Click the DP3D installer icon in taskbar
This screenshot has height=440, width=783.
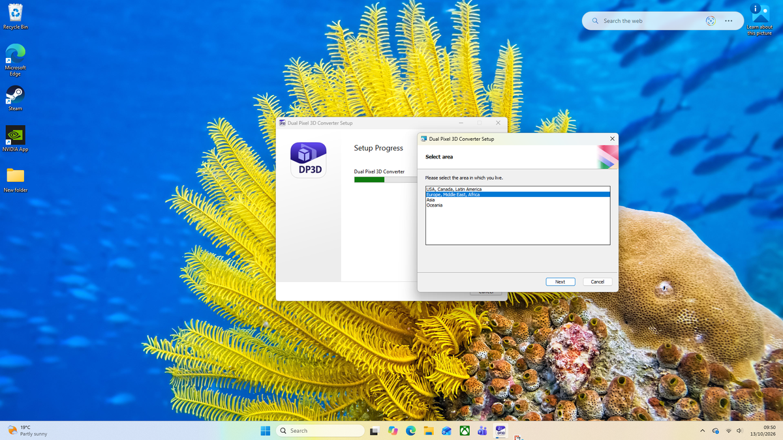click(x=500, y=431)
